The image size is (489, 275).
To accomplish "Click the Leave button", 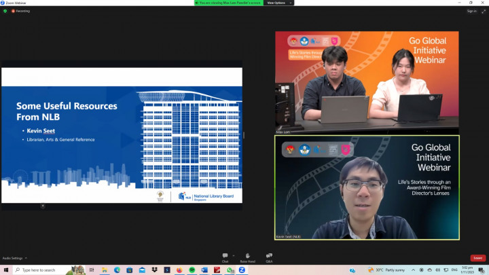I will point(478,258).
